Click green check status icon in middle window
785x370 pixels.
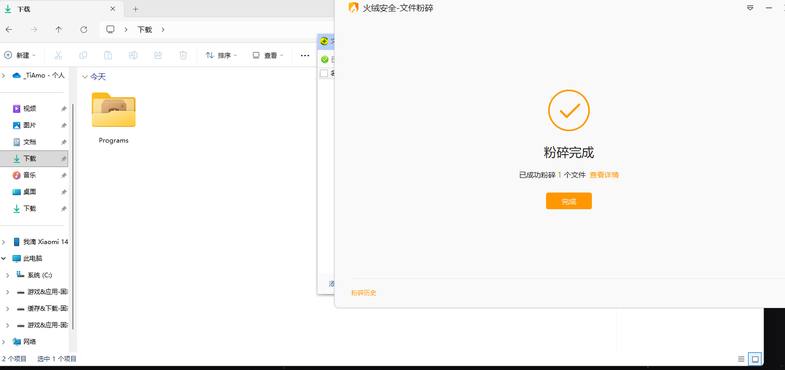click(x=325, y=59)
